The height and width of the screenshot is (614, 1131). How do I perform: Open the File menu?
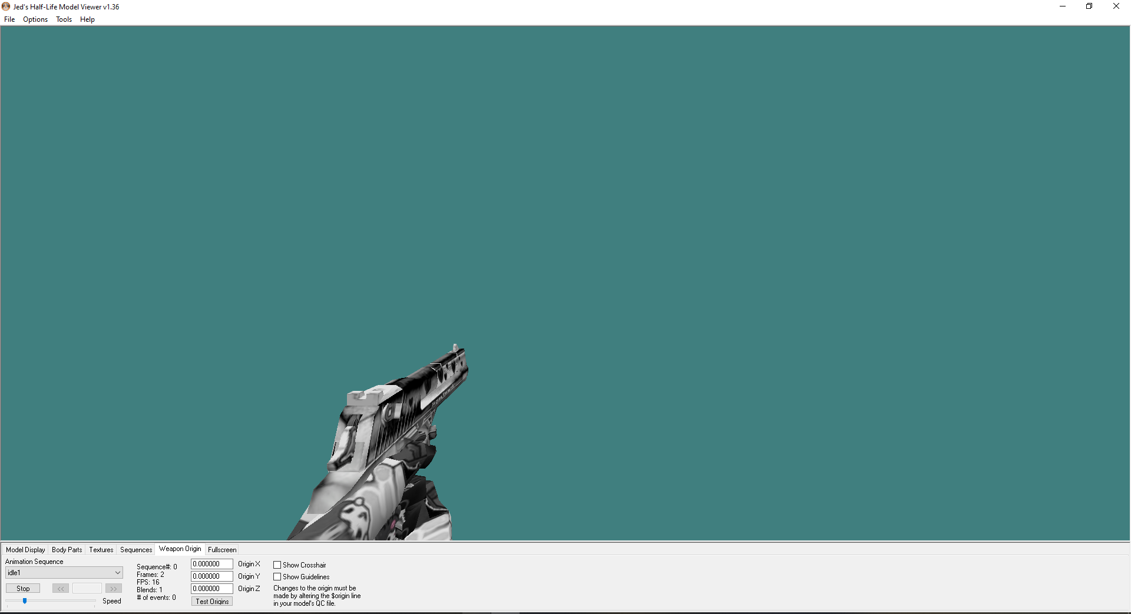(9, 19)
